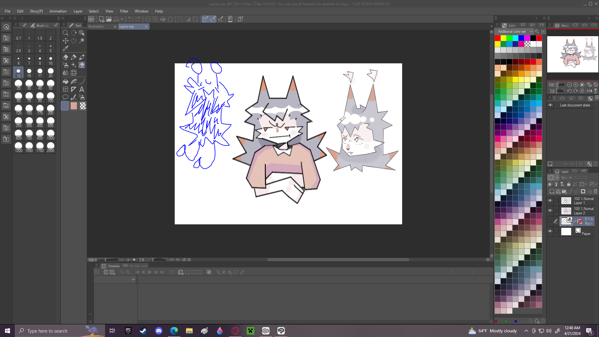Click the delete layer trash icon

pyautogui.click(x=596, y=191)
